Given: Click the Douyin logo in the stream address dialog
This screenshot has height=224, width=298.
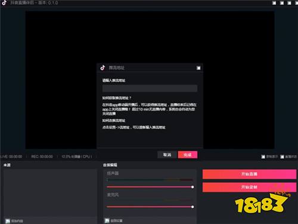Looking at the screenshot, I should [x=103, y=67].
